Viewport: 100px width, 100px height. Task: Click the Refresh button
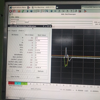(x=41, y=71)
